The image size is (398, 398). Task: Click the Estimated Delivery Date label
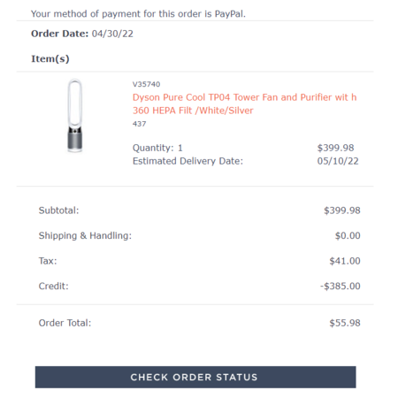point(188,161)
